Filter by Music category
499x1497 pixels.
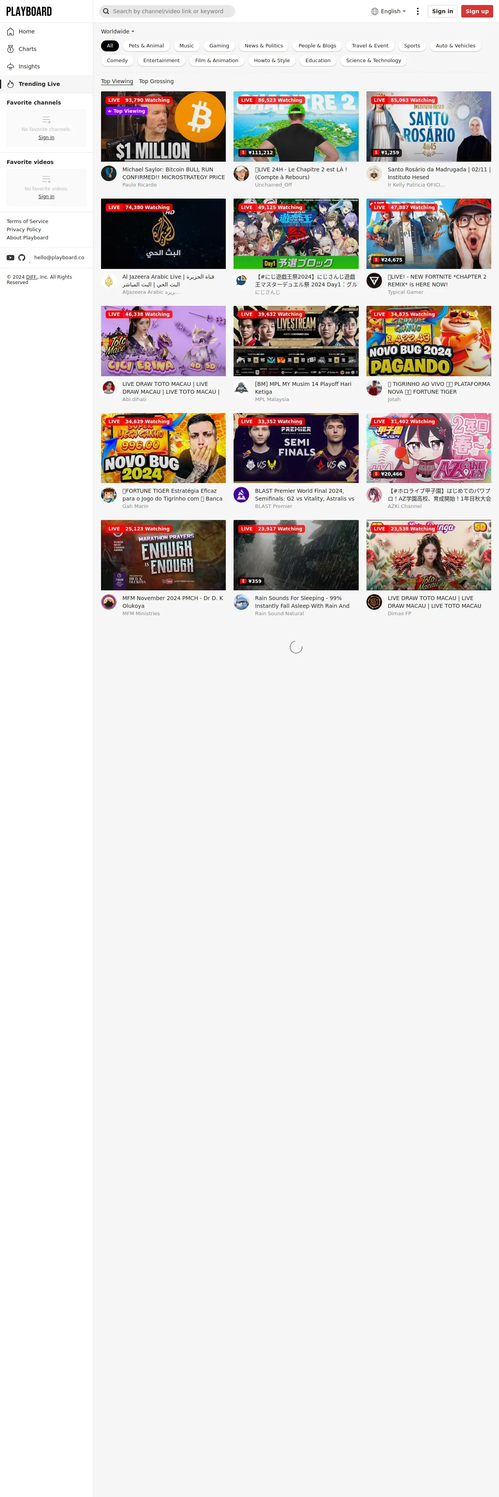187,45
